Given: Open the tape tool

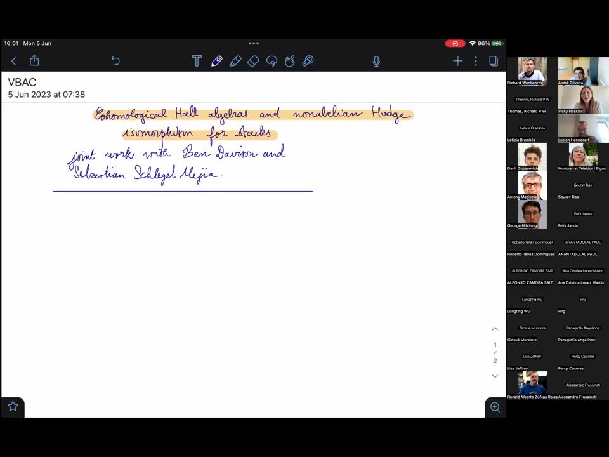Looking at the screenshot, I should [308, 61].
